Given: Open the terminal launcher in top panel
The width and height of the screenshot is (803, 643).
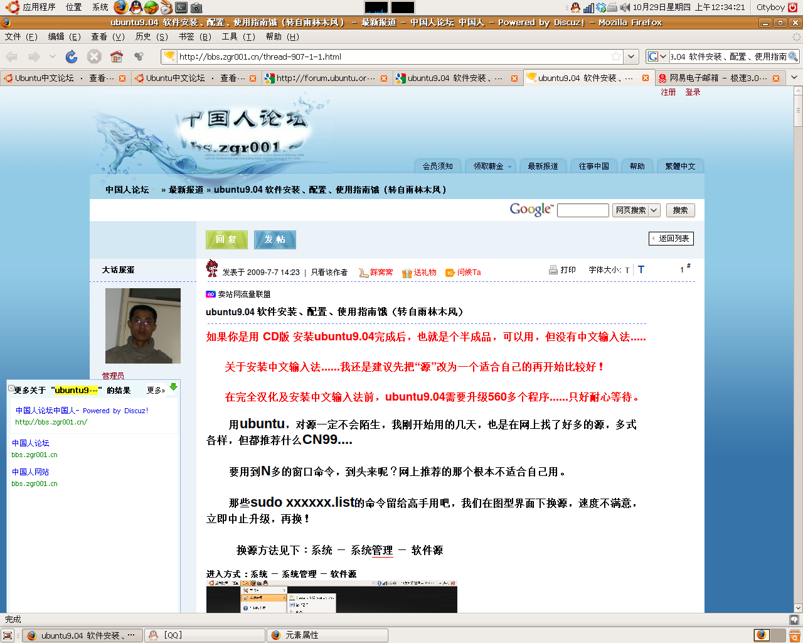Looking at the screenshot, I should [x=181, y=8].
